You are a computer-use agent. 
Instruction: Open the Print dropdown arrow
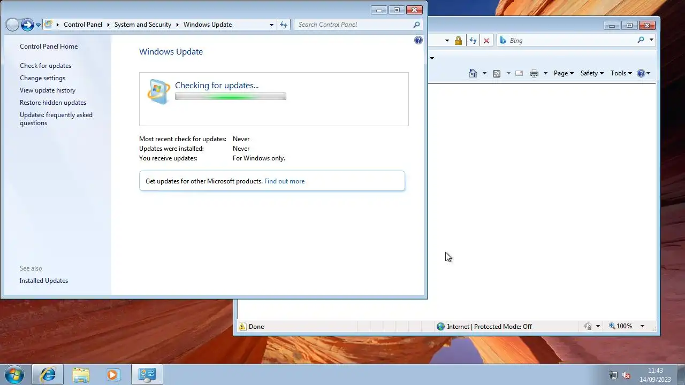(545, 73)
